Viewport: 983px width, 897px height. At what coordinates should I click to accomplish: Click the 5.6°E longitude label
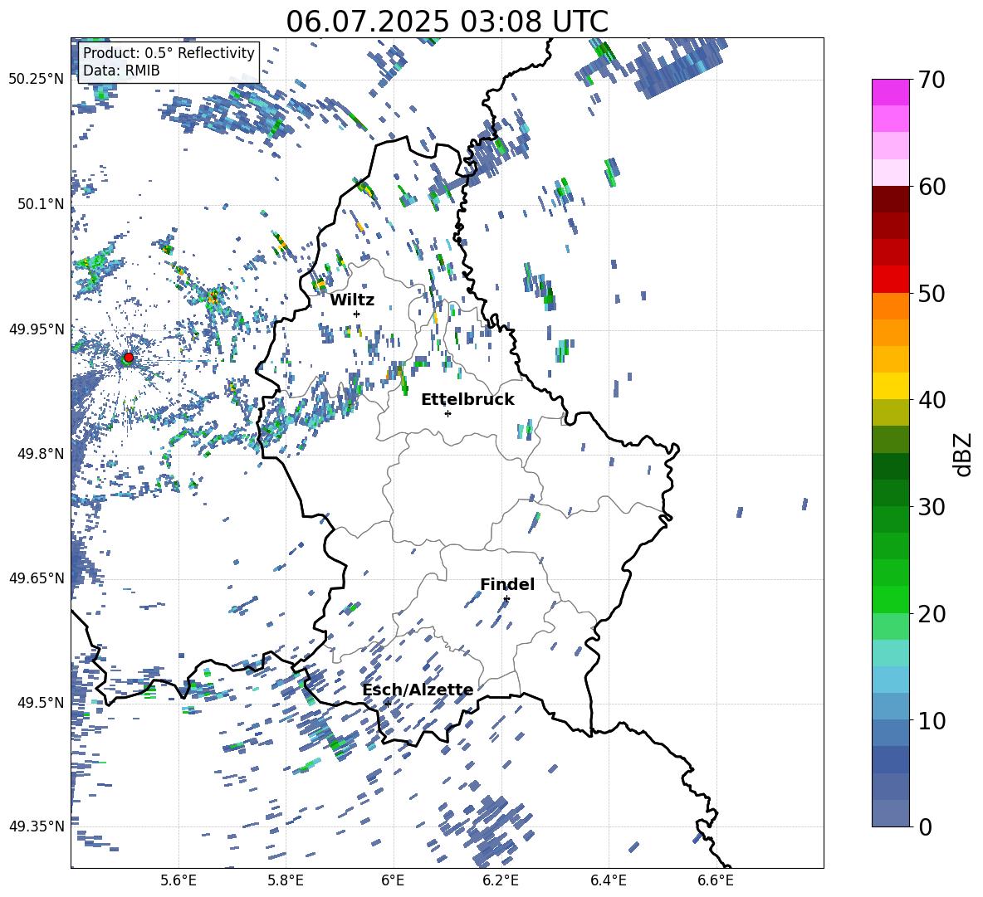pyautogui.click(x=179, y=880)
